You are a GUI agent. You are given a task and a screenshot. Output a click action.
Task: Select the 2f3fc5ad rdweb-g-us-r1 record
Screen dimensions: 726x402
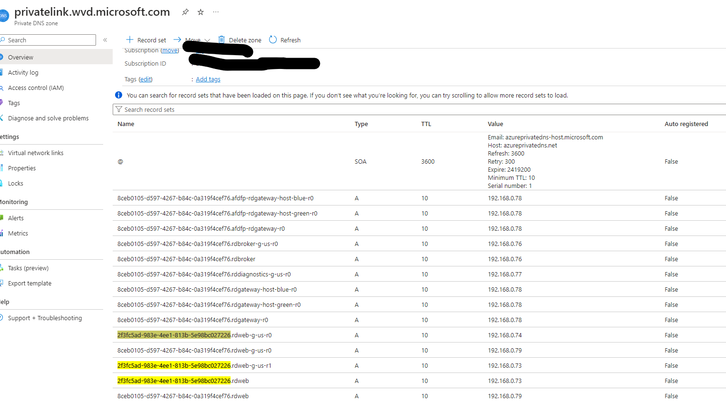tap(419, 365)
